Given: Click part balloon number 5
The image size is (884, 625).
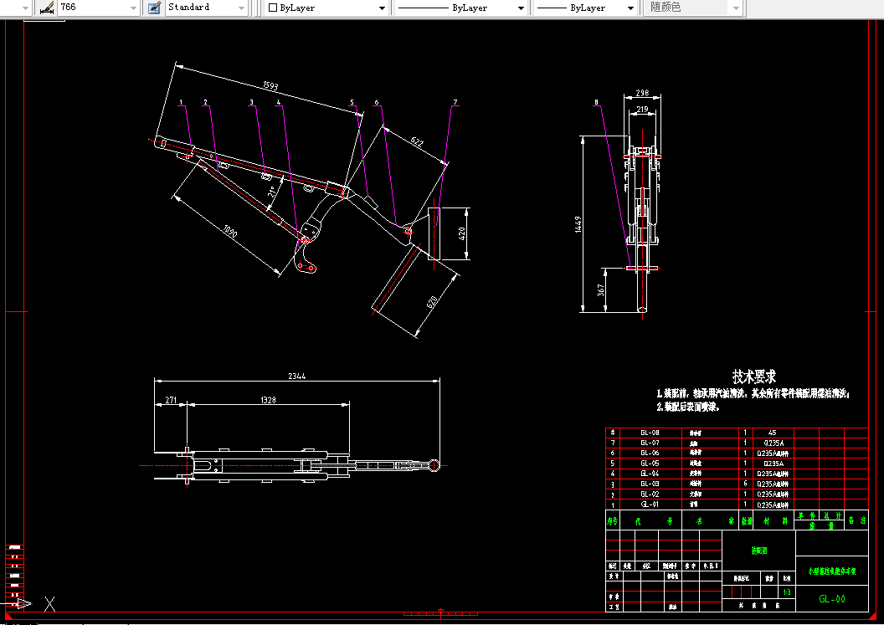Looking at the screenshot, I should [x=352, y=103].
